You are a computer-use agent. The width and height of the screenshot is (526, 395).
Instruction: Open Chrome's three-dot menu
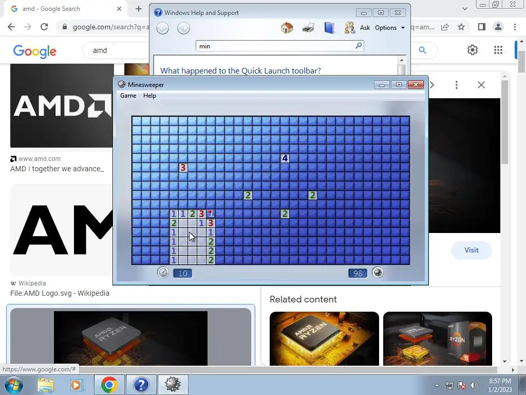[515, 27]
